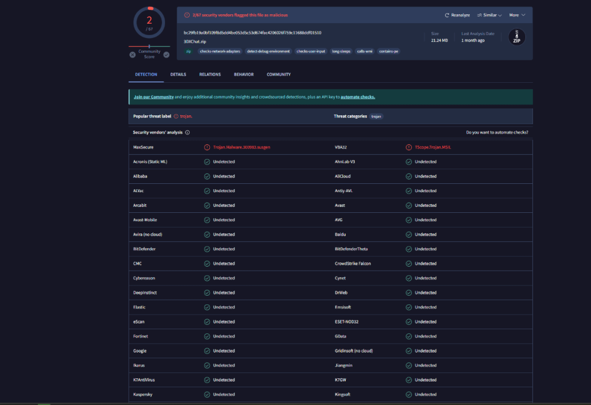Click the 21.24 MB size value
Viewport: 591px width, 405px height.
(x=439, y=40)
